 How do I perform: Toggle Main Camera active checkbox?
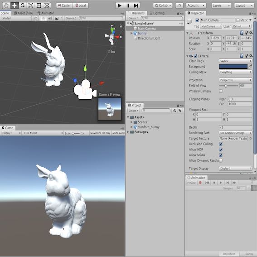pos(197,20)
